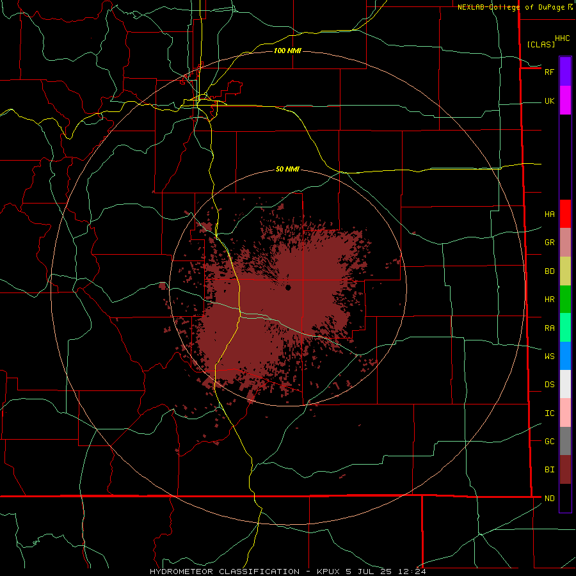This screenshot has height=576, width=576.
Task: Click the GC gray legend swatch
Action: coord(565,441)
